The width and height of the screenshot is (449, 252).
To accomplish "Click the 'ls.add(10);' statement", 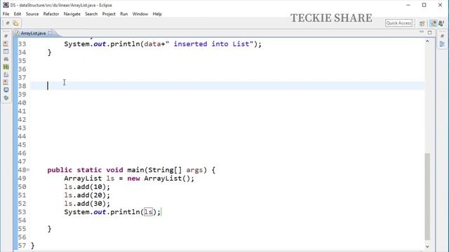I will coord(87,187).
